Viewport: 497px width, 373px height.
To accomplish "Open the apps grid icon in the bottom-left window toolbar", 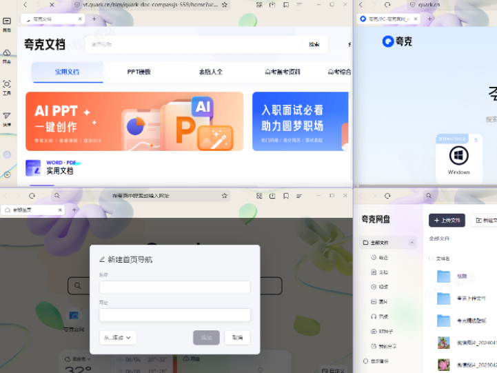I will click(259, 196).
